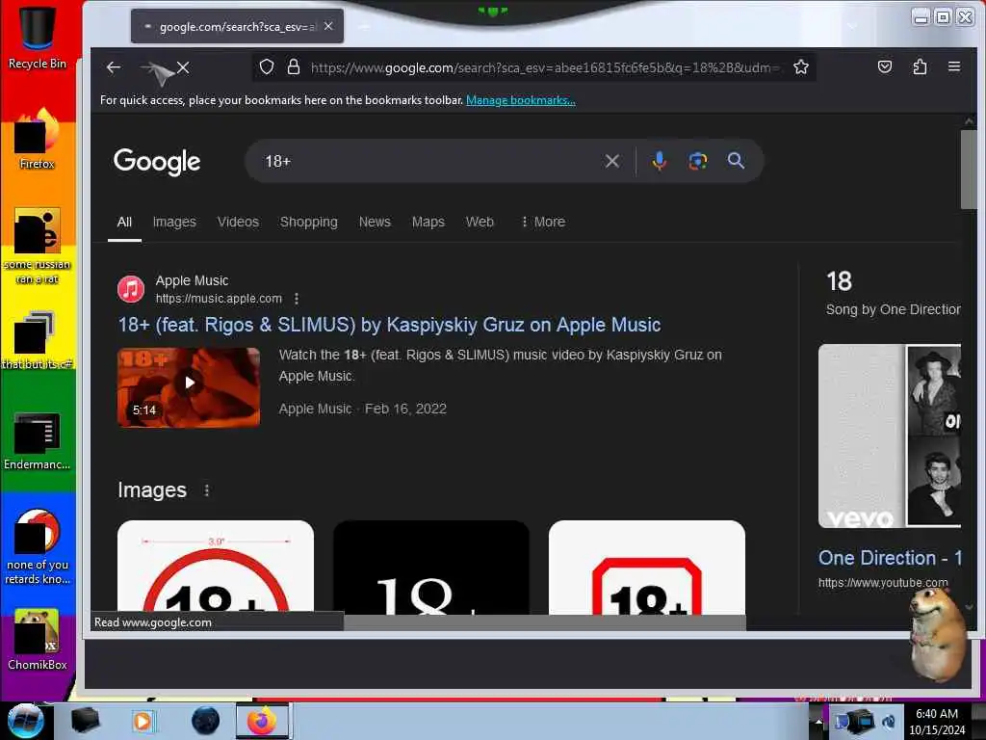Open the One Direction vevo video thumbnail
This screenshot has width=986, height=740.
click(889, 436)
